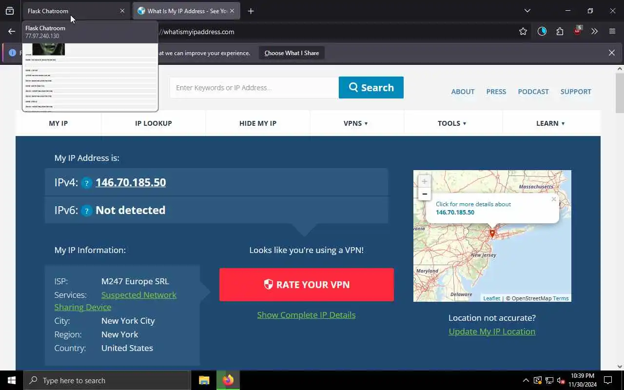Viewport: 624px width, 390px height.
Task: Close the What Is My IP Address tab
Action: [x=232, y=11]
